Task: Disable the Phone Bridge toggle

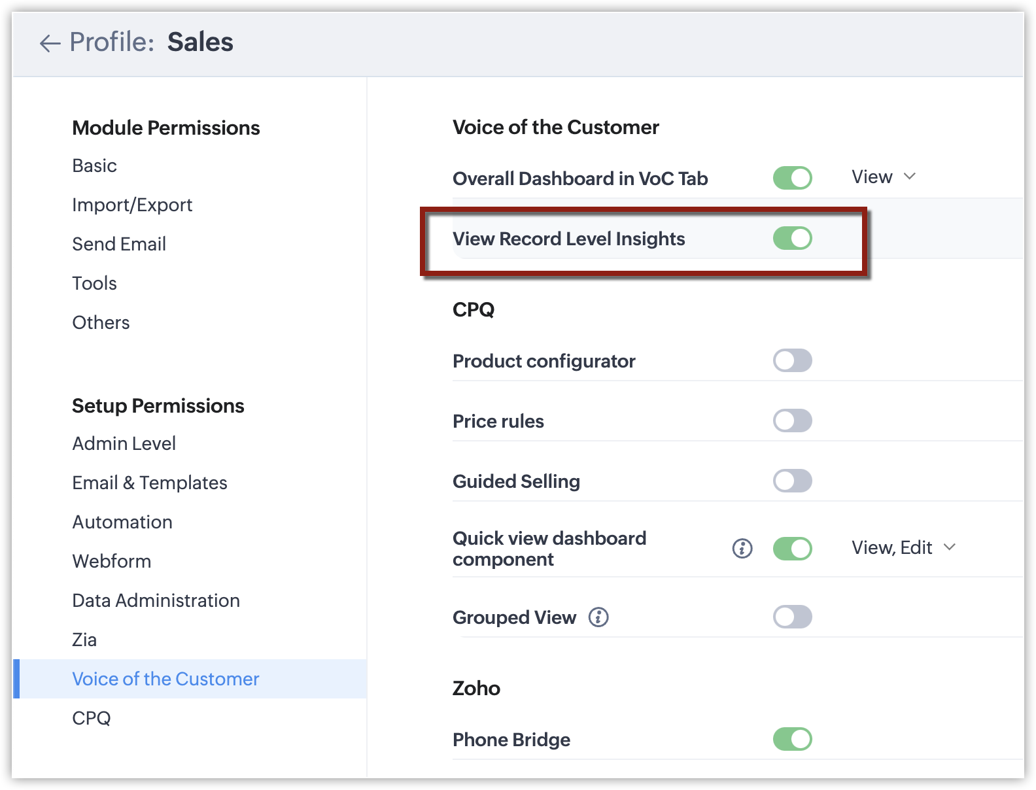Action: pos(792,739)
